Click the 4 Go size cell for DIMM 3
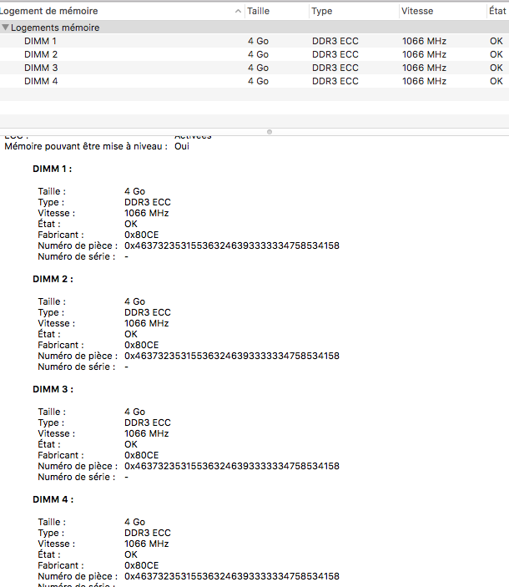 point(258,68)
